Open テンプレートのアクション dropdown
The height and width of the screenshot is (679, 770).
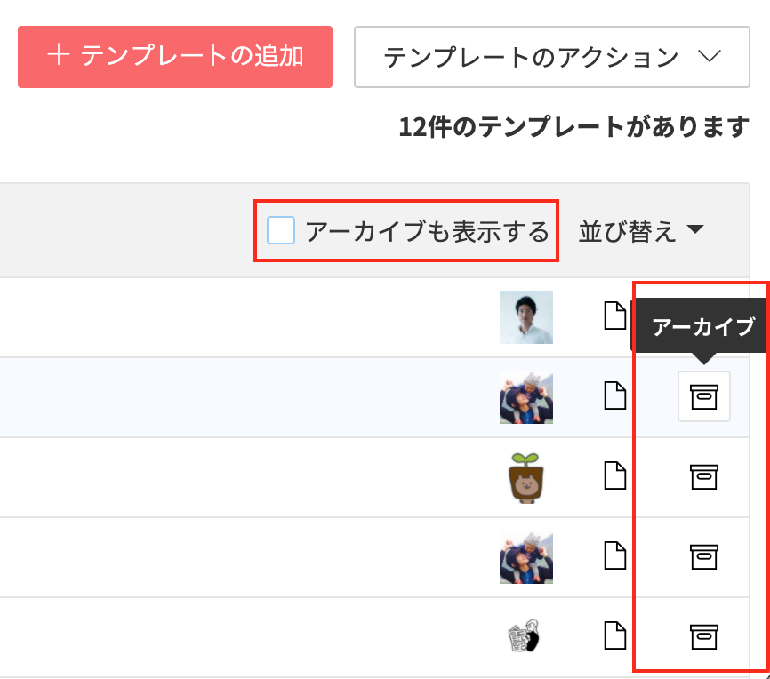(552, 57)
